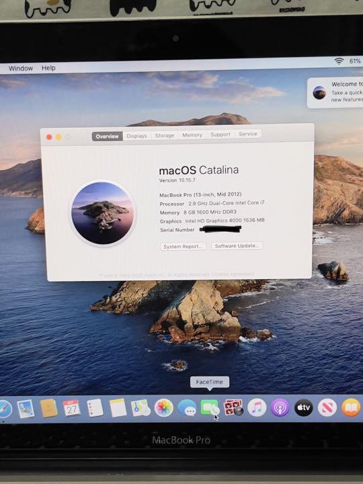
Task: Open the News app icon
Action: (x=327, y=407)
